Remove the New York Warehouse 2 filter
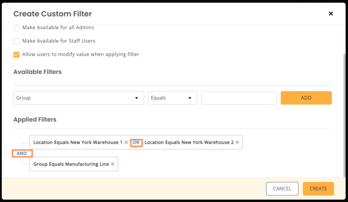 (237, 142)
